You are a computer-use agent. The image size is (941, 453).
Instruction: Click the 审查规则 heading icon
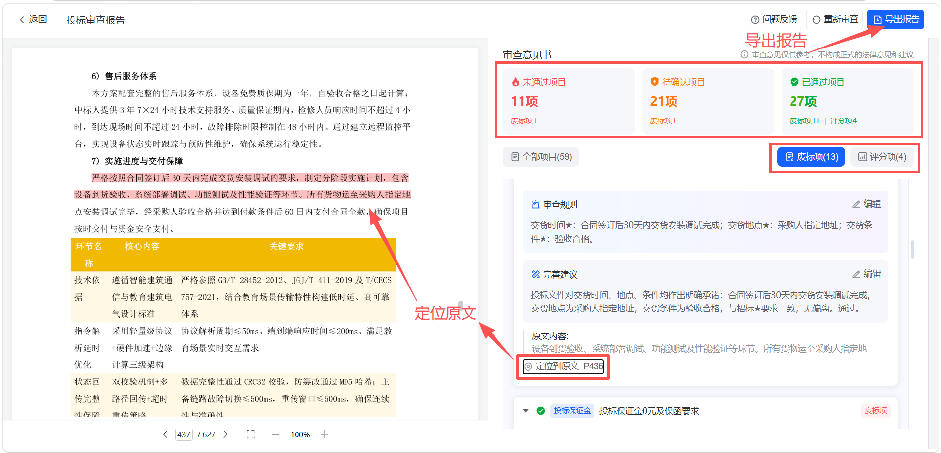536,205
